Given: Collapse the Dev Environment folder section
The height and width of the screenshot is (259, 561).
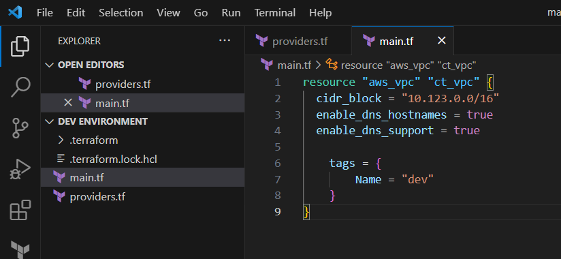Looking at the screenshot, I should click(x=96, y=121).
